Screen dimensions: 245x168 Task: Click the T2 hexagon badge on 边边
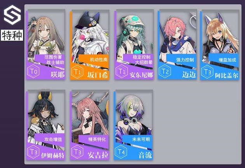coord(165,72)
